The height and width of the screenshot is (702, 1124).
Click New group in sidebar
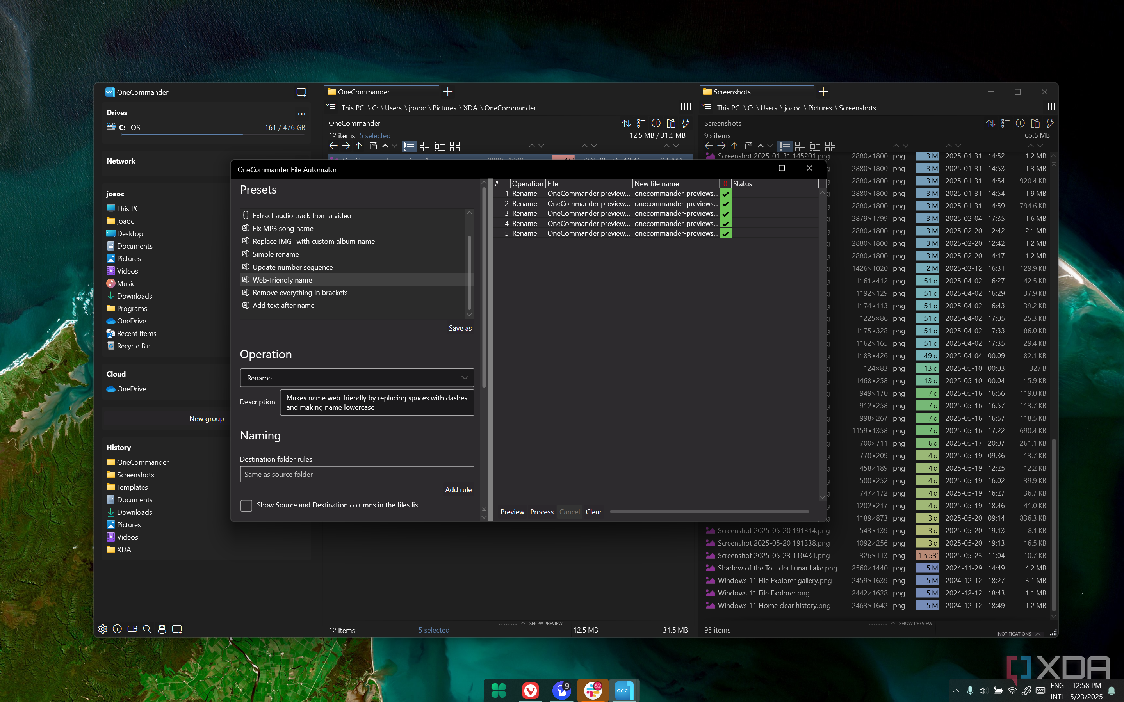click(206, 418)
